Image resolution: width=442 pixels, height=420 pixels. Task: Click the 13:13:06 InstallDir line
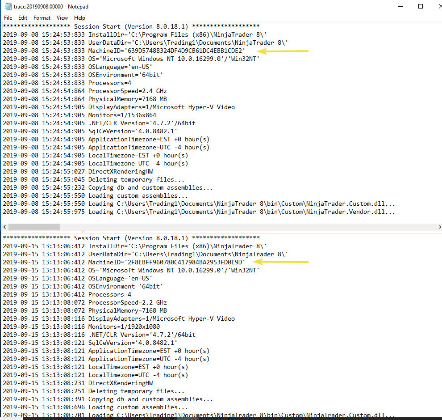click(135, 246)
